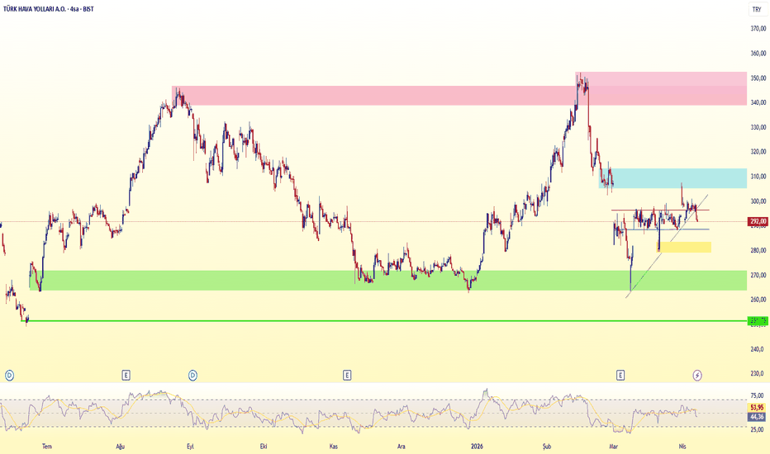Open the earnings E marker near Mar
Image resolution: width=770 pixels, height=454 pixels.
(620, 376)
